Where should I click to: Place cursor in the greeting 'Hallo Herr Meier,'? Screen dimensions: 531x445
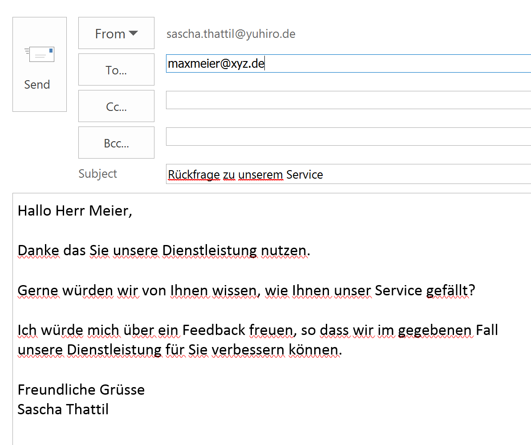coord(75,210)
